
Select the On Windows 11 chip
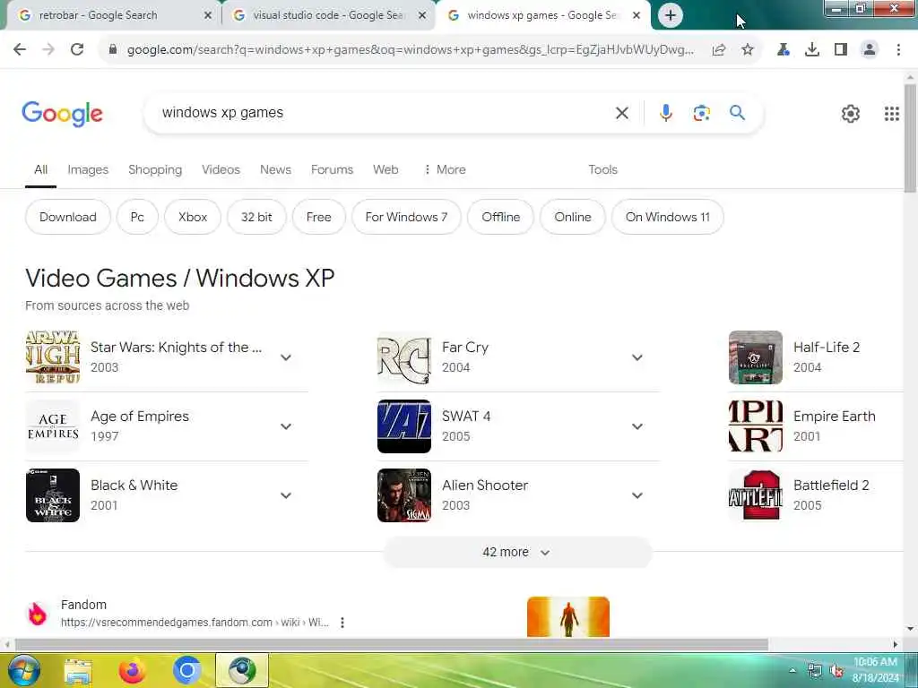pos(667,217)
